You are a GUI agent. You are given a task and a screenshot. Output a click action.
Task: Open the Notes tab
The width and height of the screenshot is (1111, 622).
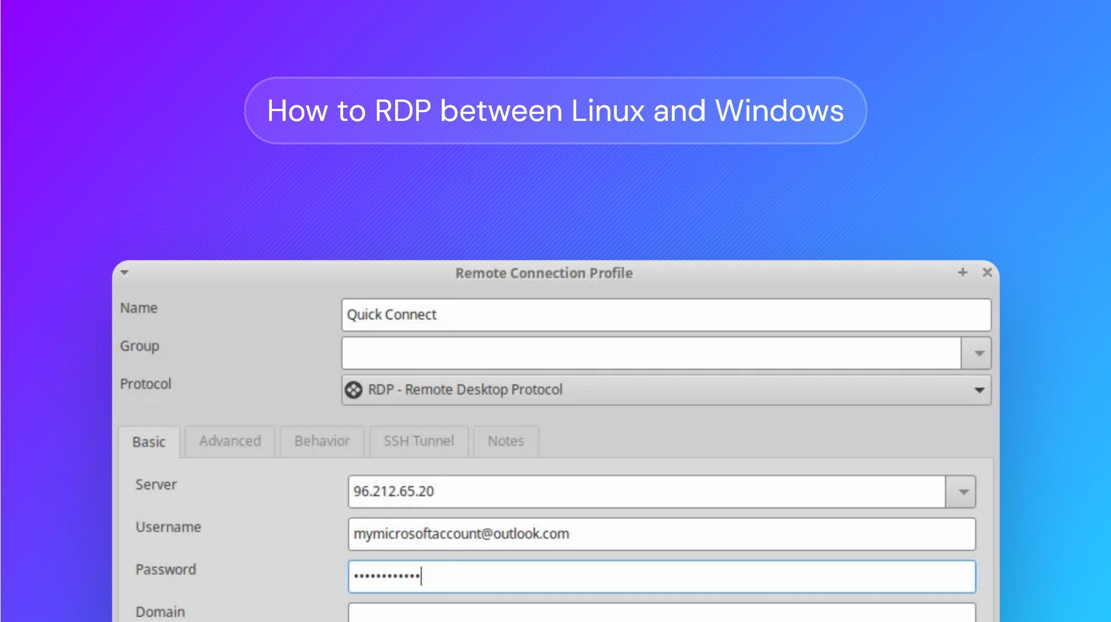506,441
